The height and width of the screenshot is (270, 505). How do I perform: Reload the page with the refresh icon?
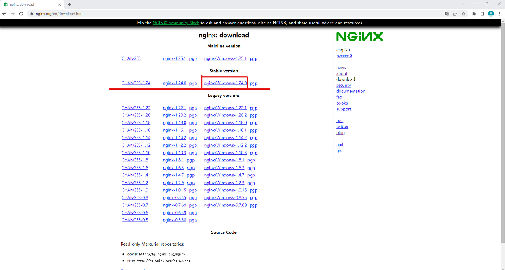[21, 13]
